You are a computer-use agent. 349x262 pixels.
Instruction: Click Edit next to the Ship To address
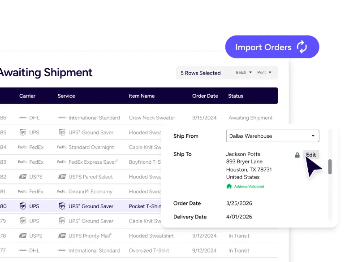point(311,155)
